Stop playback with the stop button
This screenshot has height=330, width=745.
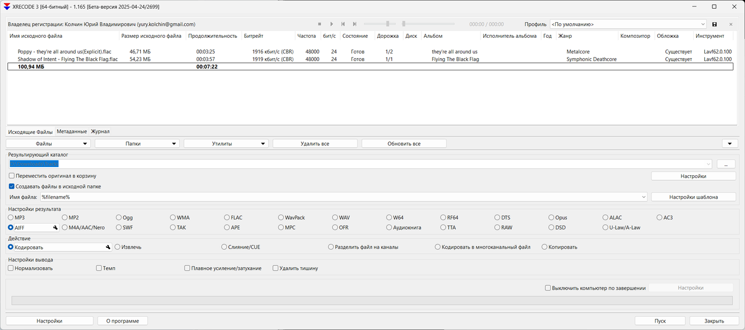320,24
